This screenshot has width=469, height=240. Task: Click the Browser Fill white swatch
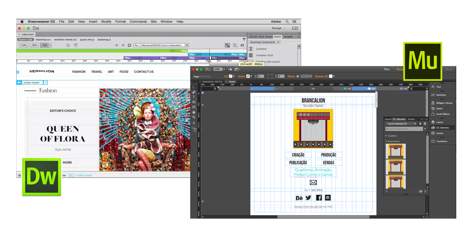tap(330, 77)
